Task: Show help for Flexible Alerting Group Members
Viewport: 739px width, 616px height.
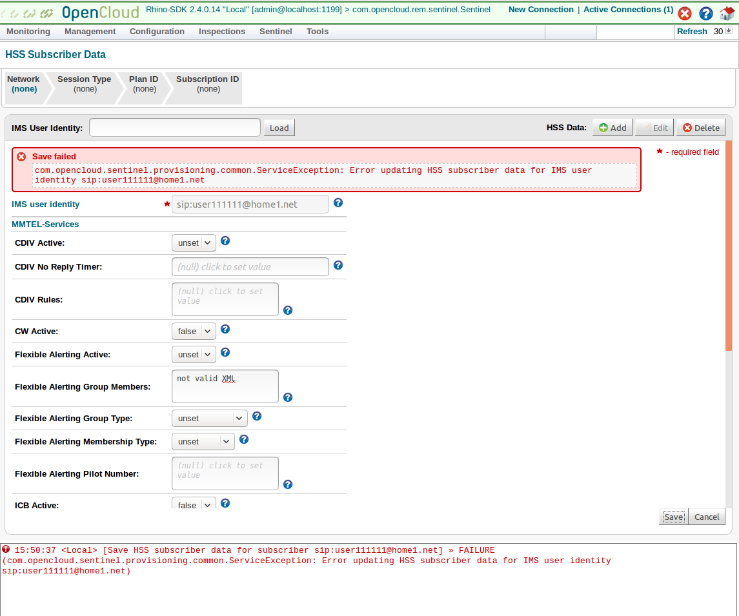Action: pos(288,397)
